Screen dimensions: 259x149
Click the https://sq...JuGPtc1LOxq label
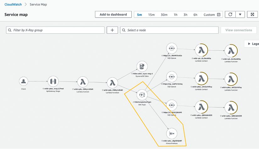point(173,84)
